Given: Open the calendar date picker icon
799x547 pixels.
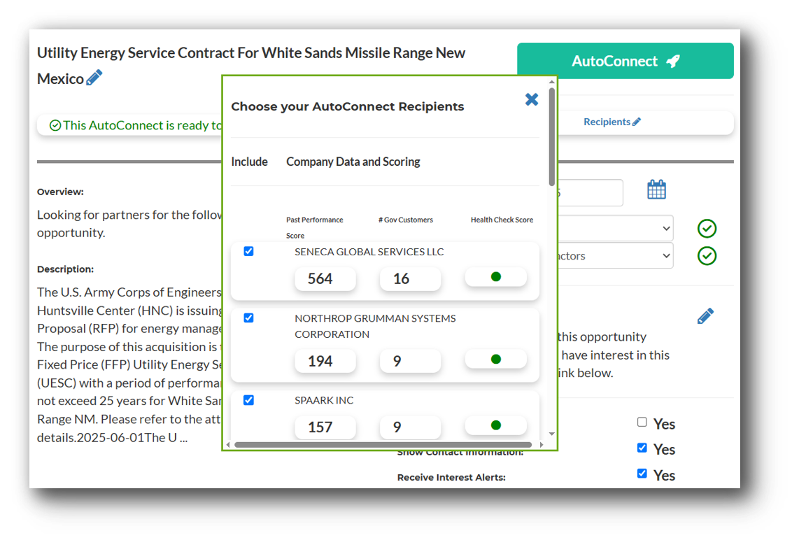Looking at the screenshot, I should click(656, 190).
